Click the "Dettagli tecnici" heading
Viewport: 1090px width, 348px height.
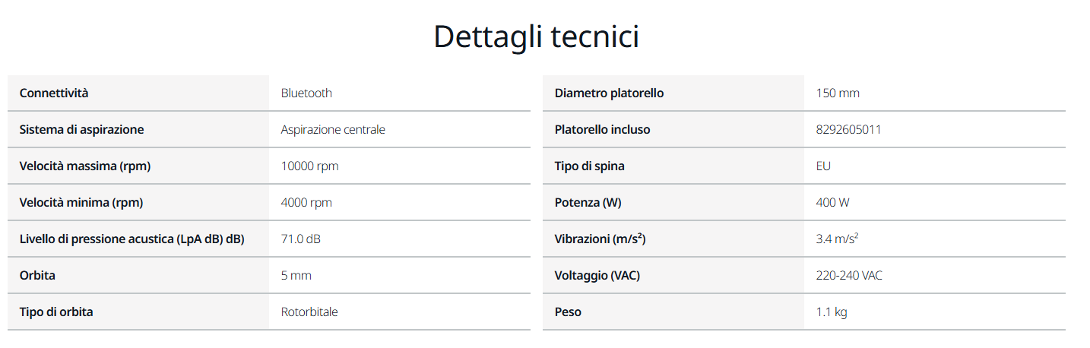point(536,37)
